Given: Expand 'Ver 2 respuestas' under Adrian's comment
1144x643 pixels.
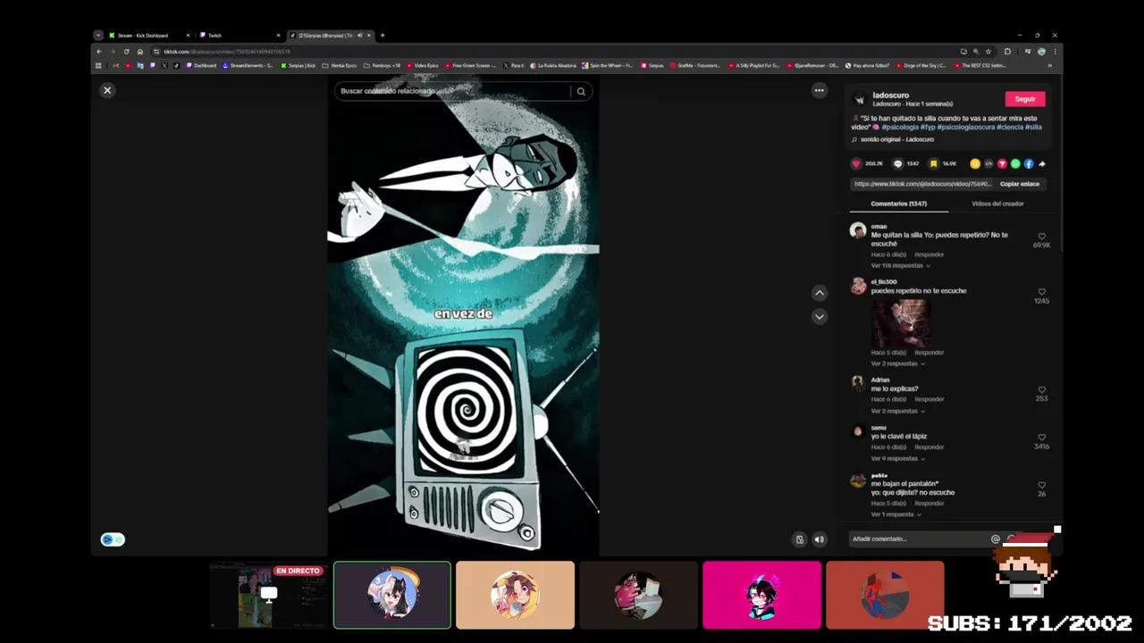Looking at the screenshot, I should click(x=897, y=411).
